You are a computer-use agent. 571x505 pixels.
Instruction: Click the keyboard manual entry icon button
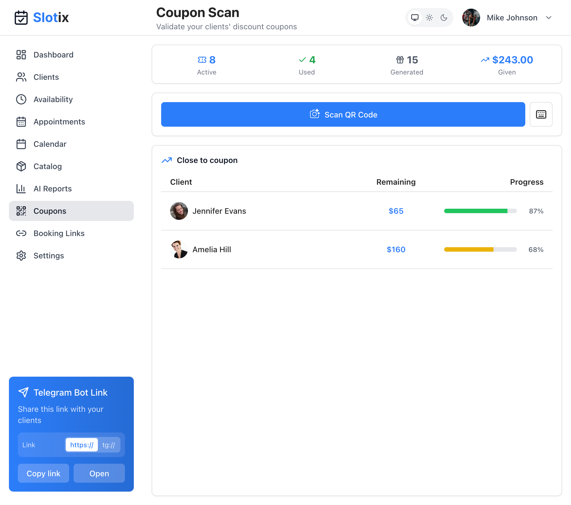point(541,114)
